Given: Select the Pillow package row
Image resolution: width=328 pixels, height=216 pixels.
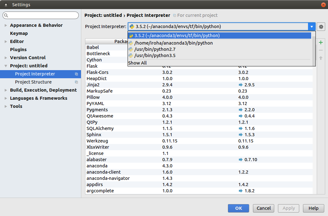Looking at the screenshot, I should coord(199,97).
